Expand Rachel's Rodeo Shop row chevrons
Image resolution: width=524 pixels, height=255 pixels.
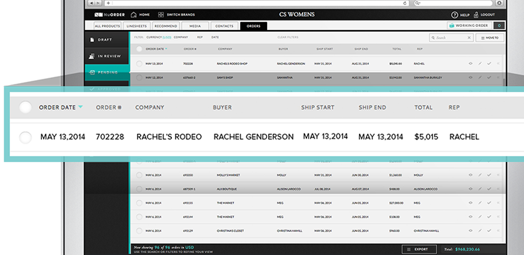click(x=498, y=64)
